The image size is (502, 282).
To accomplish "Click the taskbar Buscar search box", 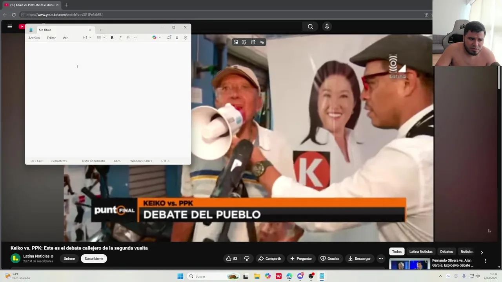I will [x=214, y=276].
